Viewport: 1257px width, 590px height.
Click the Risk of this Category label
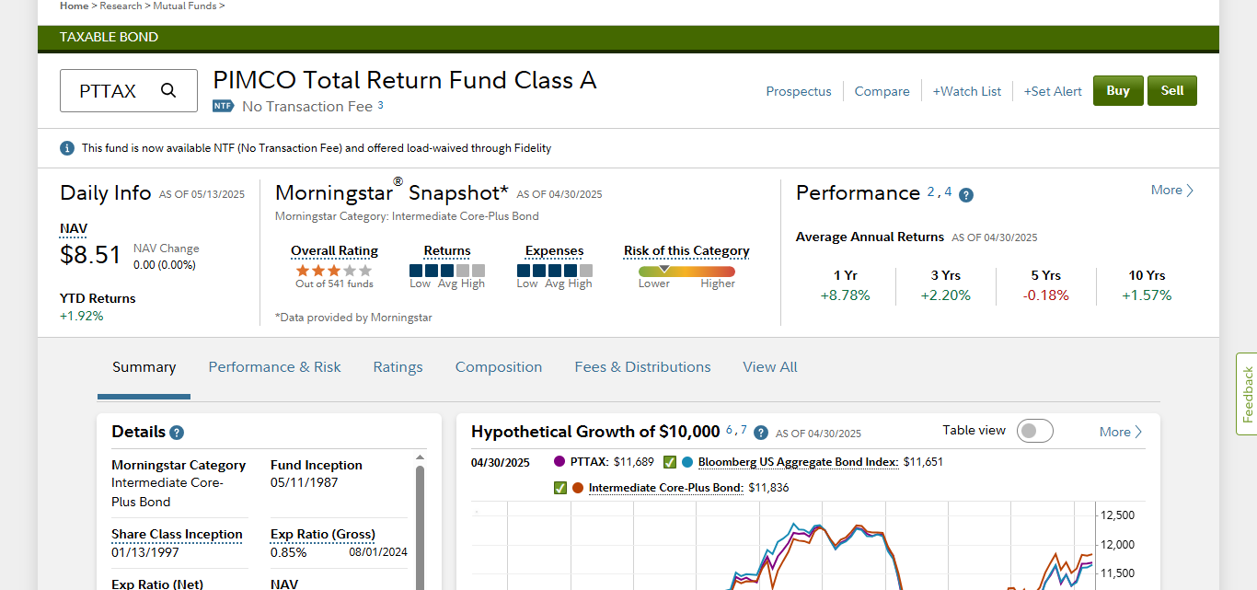[x=686, y=250]
